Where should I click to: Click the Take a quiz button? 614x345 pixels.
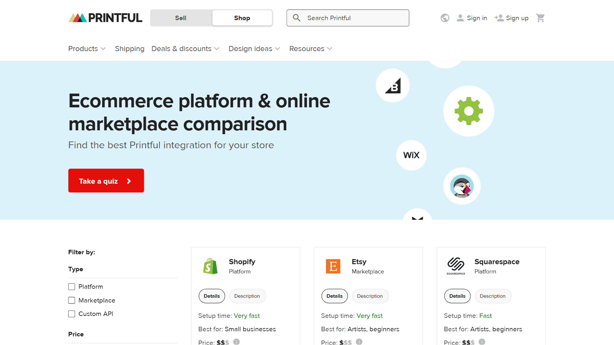tap(106, 180)
